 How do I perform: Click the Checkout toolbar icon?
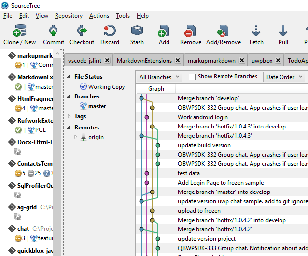[x=82, y=31]
